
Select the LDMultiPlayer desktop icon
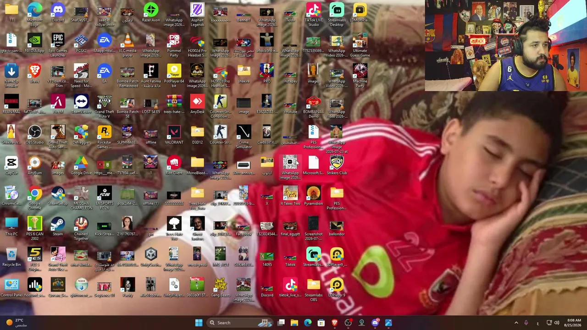tap(360, 13)
